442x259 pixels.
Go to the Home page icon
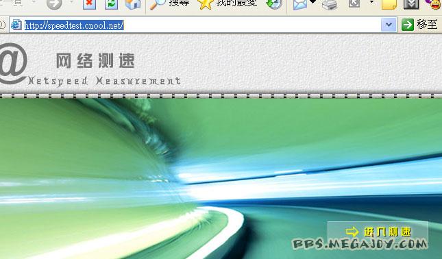coord(133,4)
